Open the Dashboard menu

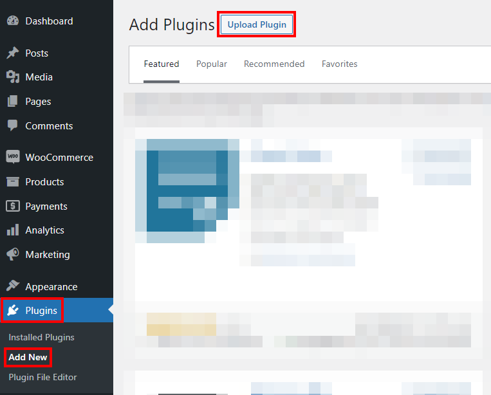[x=49, y=21]
